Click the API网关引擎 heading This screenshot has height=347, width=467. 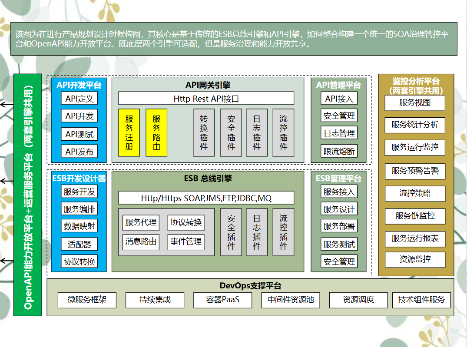click(x=208, y=85)
